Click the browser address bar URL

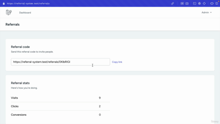click(28, 3)
